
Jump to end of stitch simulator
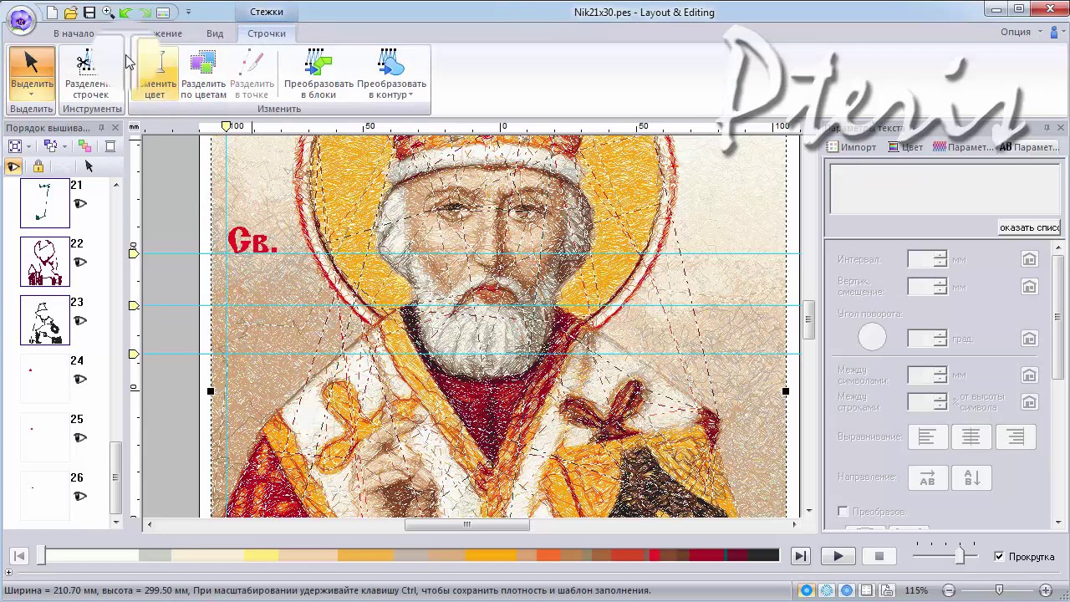800,556
